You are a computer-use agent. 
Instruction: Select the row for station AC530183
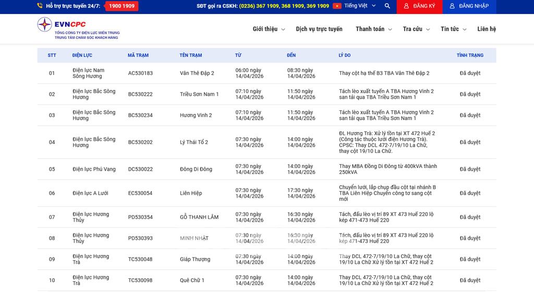140,73
